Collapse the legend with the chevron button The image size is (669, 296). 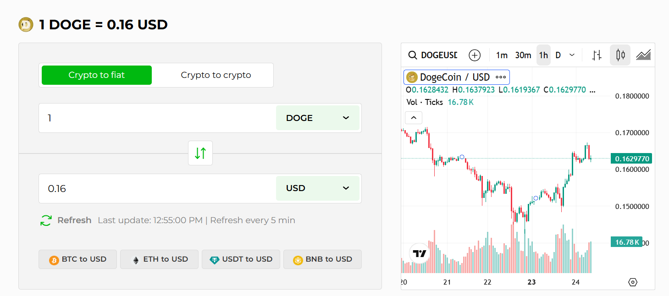tap(413, 118)
